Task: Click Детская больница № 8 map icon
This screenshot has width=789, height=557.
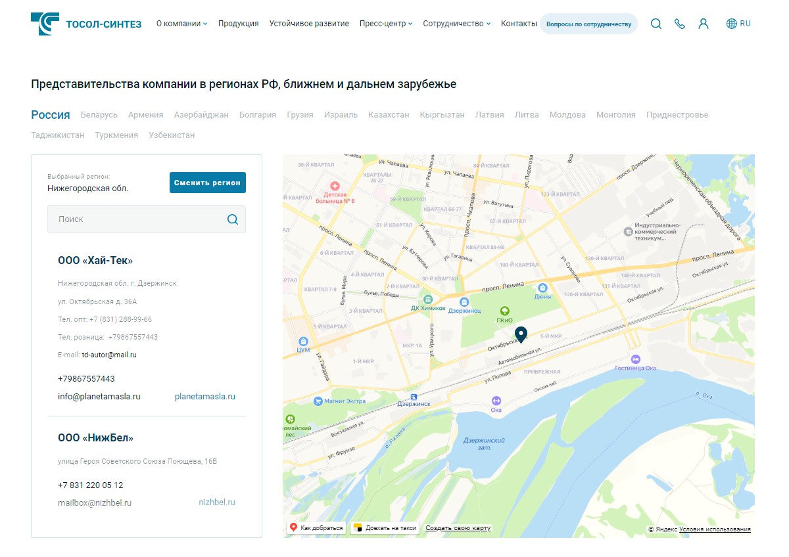Action: (335, 186)
